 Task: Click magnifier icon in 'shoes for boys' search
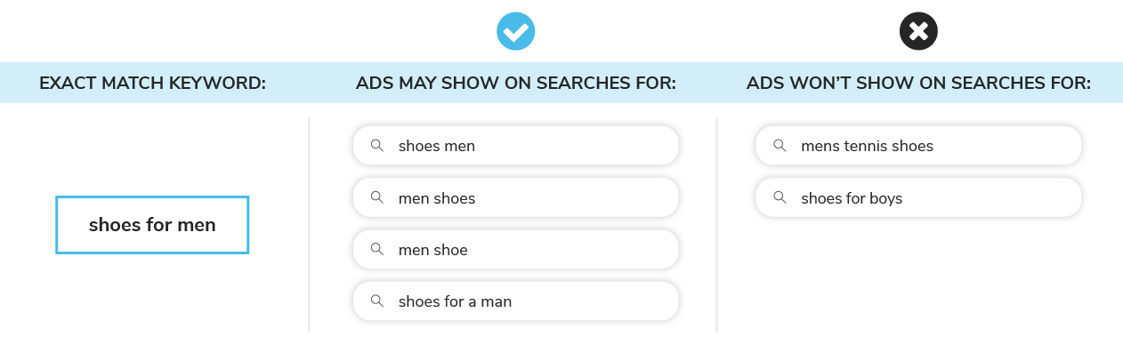pyautogui.click(x=780, y=197)
